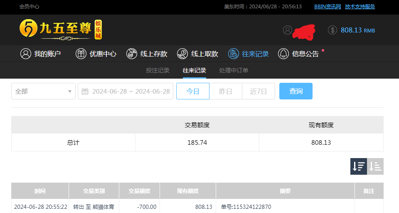Open the 全部 transaction type dropdown
Viewport: 399px width, 213px height.
[43, 91]
